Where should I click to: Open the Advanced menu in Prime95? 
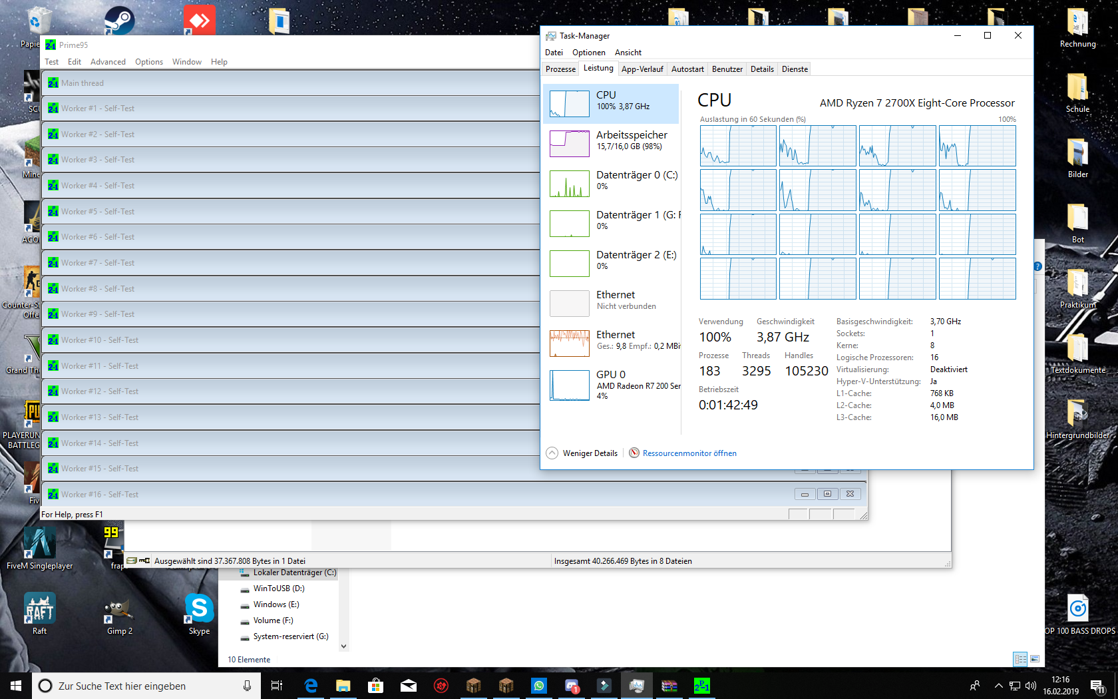click(x=108, y=62)
